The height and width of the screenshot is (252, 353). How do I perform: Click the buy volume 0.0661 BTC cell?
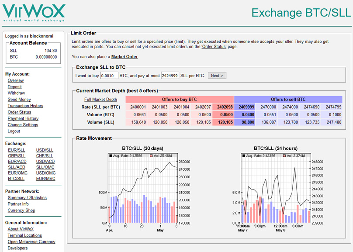(136, 115)
